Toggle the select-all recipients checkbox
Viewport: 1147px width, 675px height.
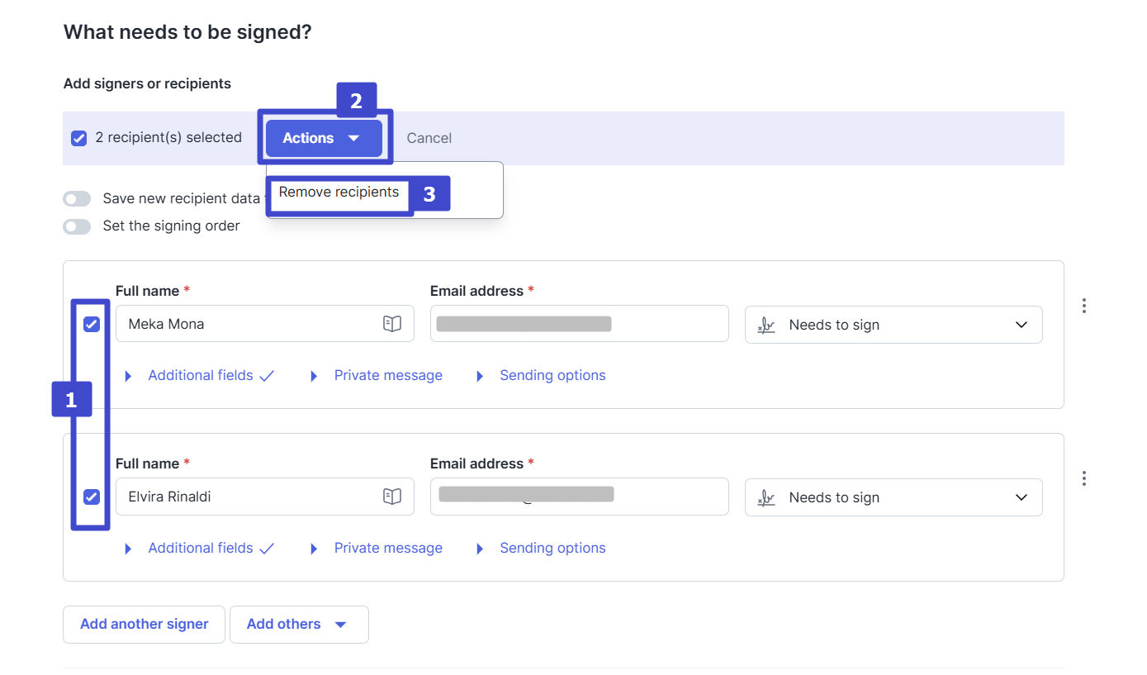(79, 138)
